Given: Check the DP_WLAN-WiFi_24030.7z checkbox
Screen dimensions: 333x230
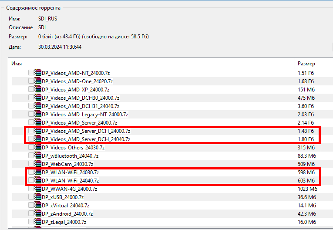Looking at the screenshot, I should tap(31, 172).
